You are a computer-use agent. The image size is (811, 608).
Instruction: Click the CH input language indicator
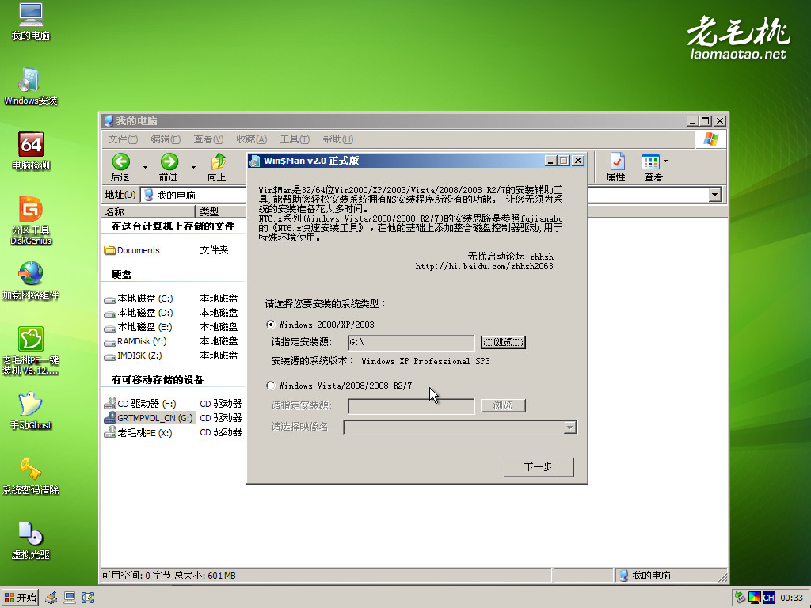(768, 598)
